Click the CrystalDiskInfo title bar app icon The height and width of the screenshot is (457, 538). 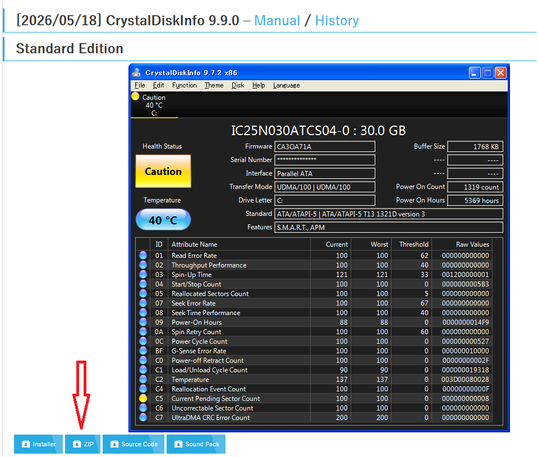pos(136,72)
